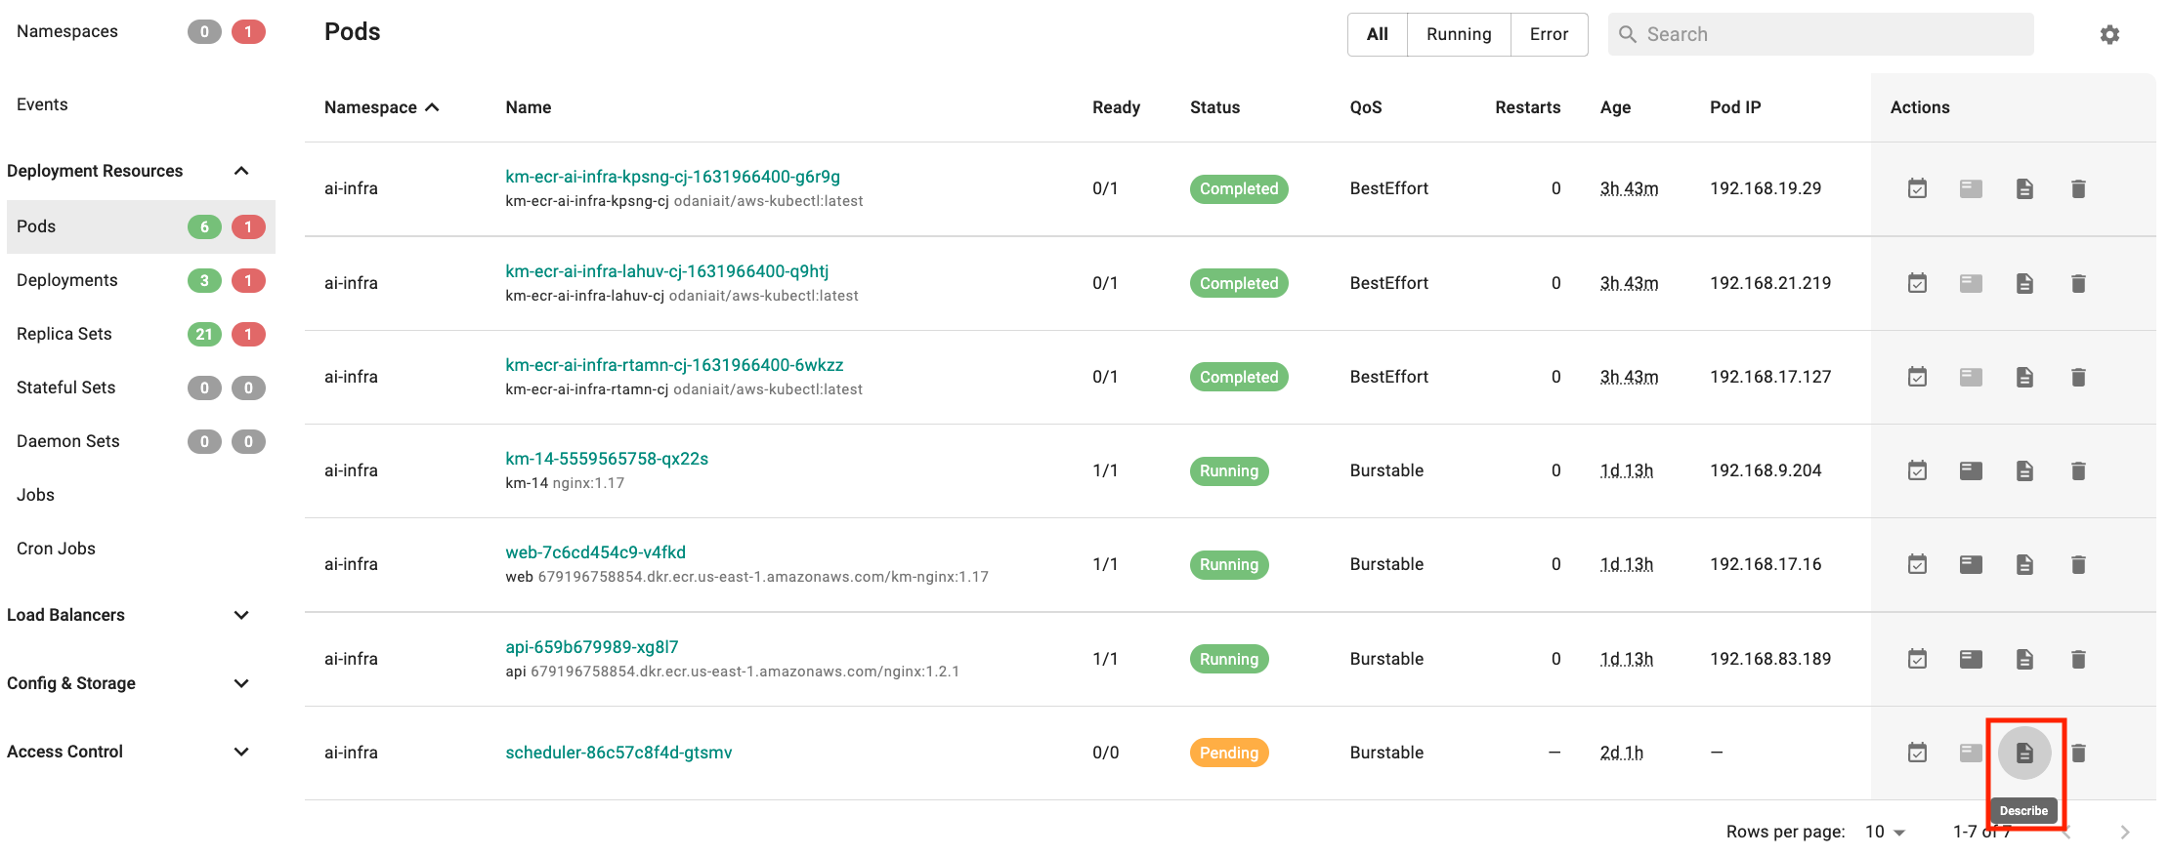View events for km-14-5559565758-qx22s pod
Viewport: 2171px width, 856px height.
pos(1917,470)
